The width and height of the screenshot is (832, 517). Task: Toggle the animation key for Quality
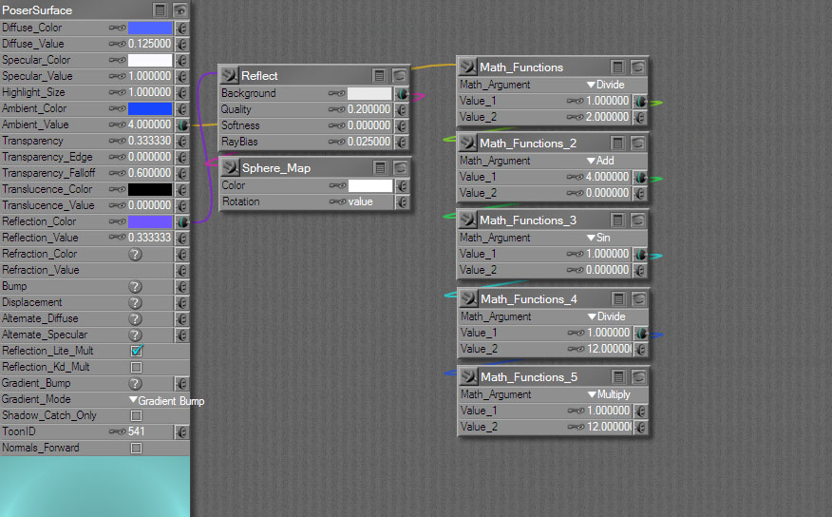[x=336, y=110]
